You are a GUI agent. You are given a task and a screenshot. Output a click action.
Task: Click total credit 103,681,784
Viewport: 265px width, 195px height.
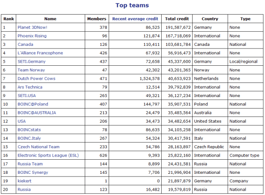[x=178, y=45]
